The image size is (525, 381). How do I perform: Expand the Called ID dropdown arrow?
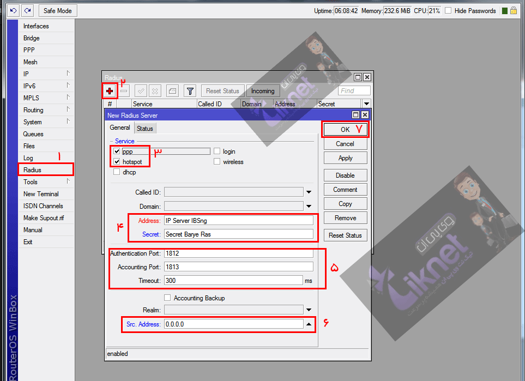tap(309, 192)
